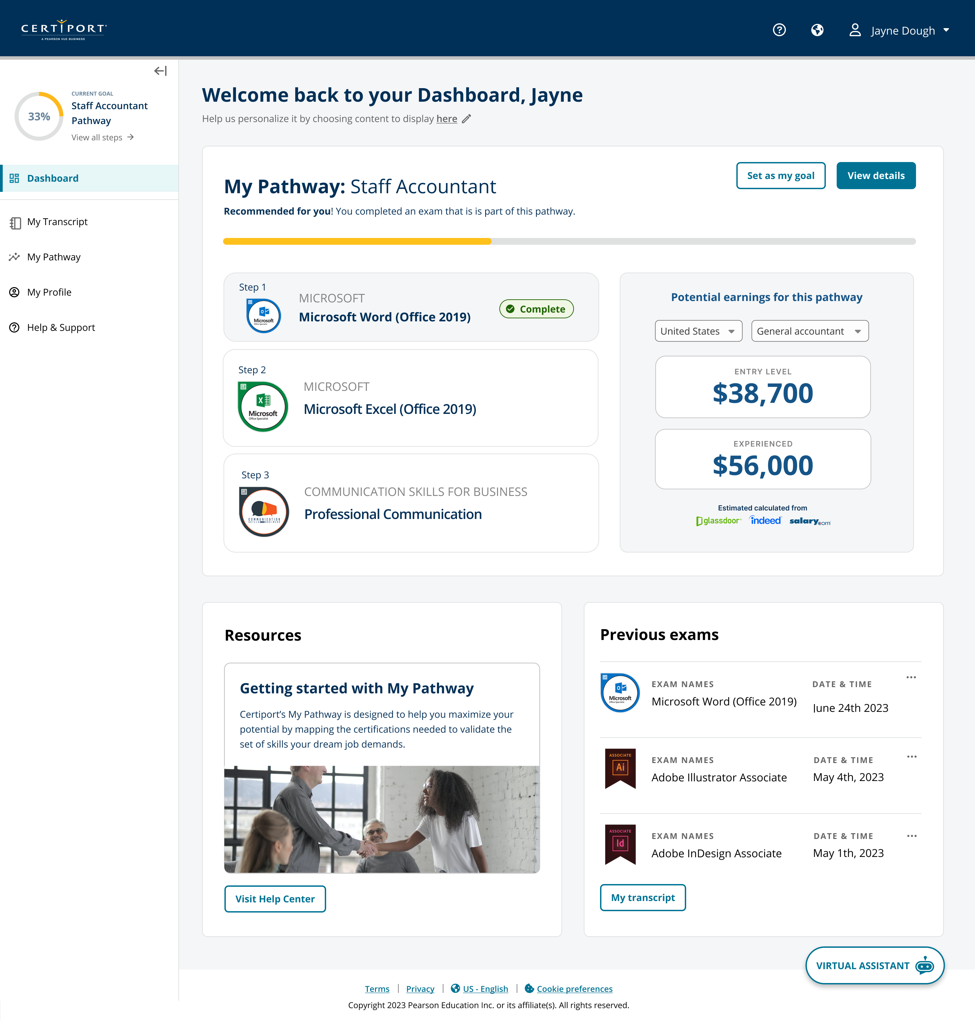Click the yellow pathway progress bar
The height and width of the screenshot is (1021, 975).
pos(357,241)
